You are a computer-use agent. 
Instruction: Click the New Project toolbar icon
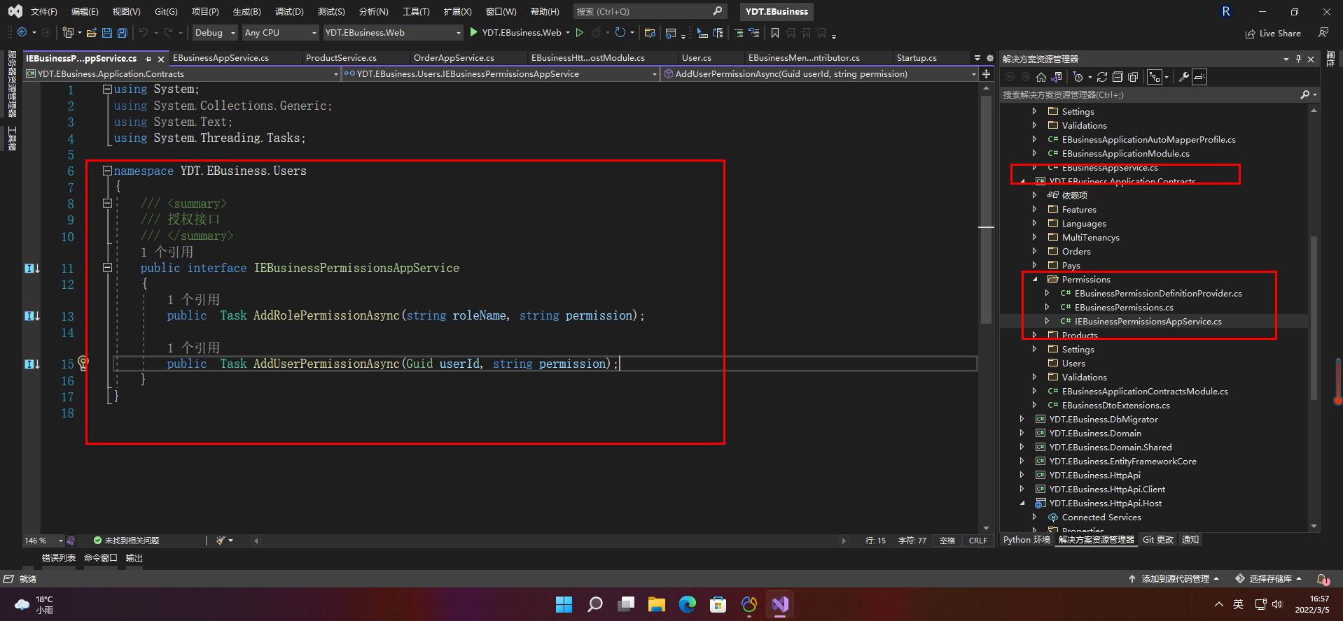click(x=68, y=32)
